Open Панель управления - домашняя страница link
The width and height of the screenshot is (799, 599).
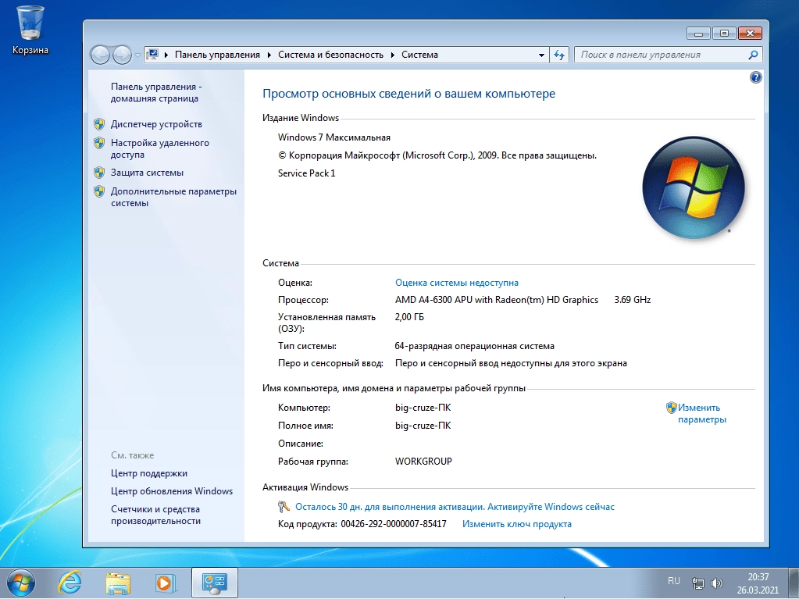click(156, 93)
